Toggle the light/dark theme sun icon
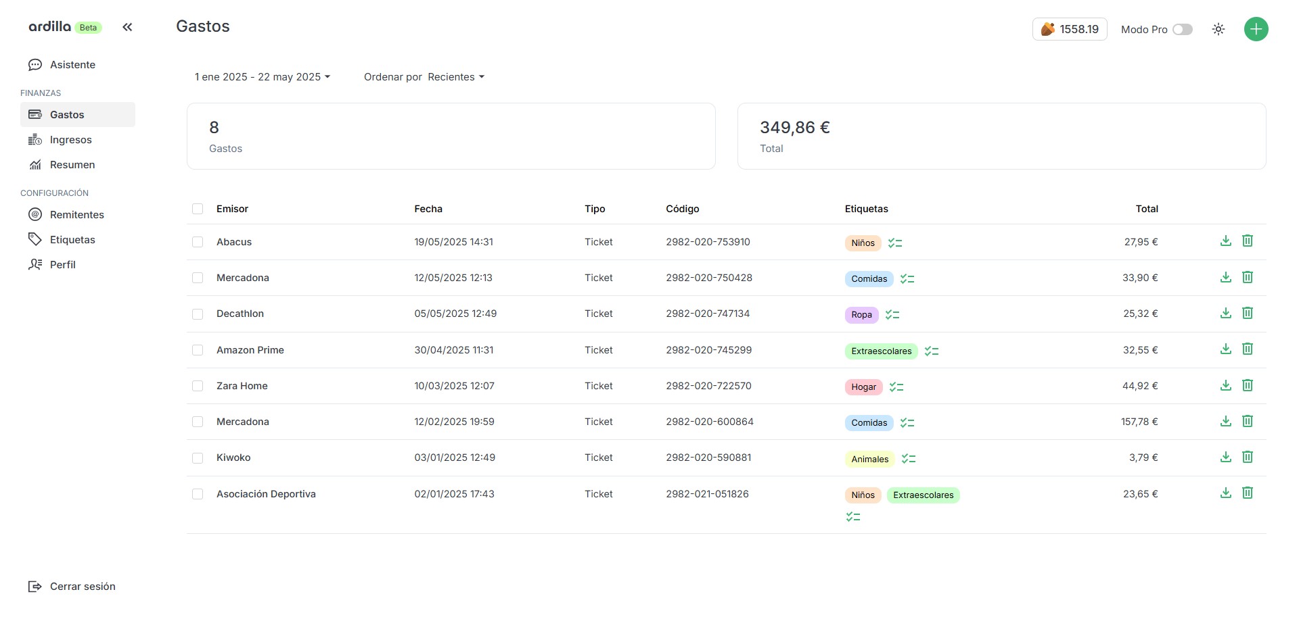 pyautogui.click(x=1218, y=29)
